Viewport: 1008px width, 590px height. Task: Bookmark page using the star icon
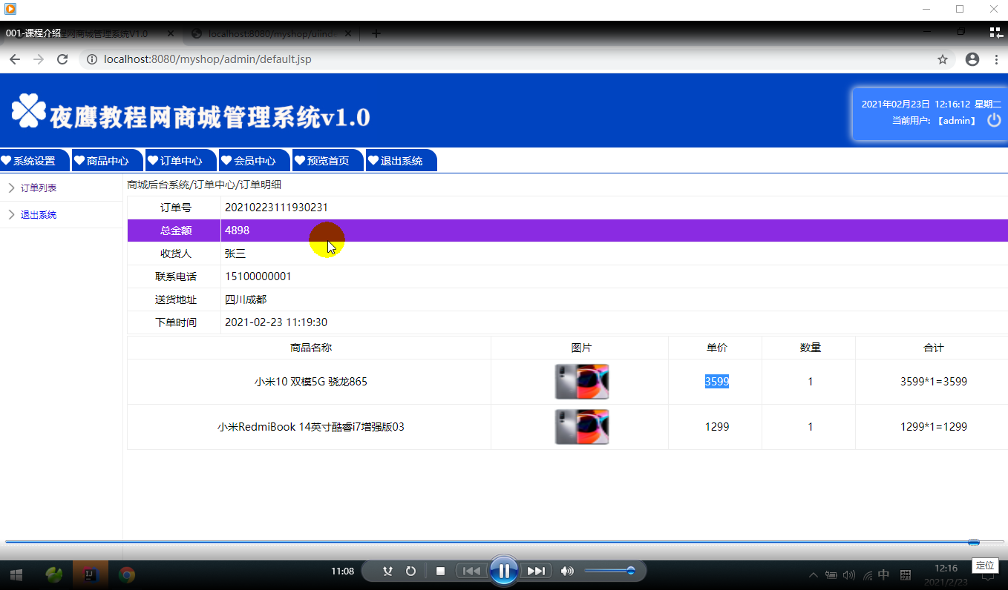[x=943, y=59]
